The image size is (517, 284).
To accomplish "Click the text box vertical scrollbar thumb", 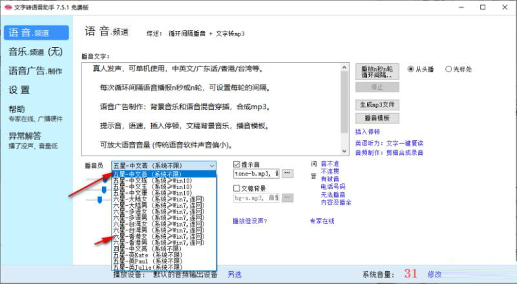I will (344, 102).
